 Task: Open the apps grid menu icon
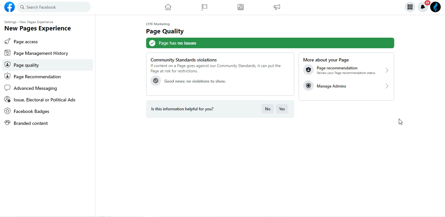(410, 7)
